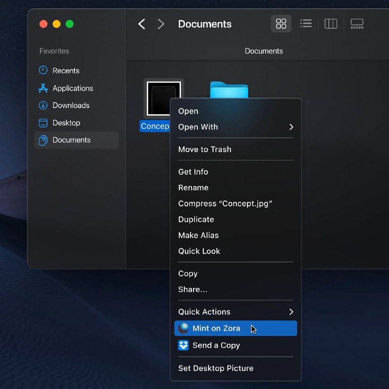Choose Open from the context menu
The image size is (389, 389).
[x=235, y=111]
